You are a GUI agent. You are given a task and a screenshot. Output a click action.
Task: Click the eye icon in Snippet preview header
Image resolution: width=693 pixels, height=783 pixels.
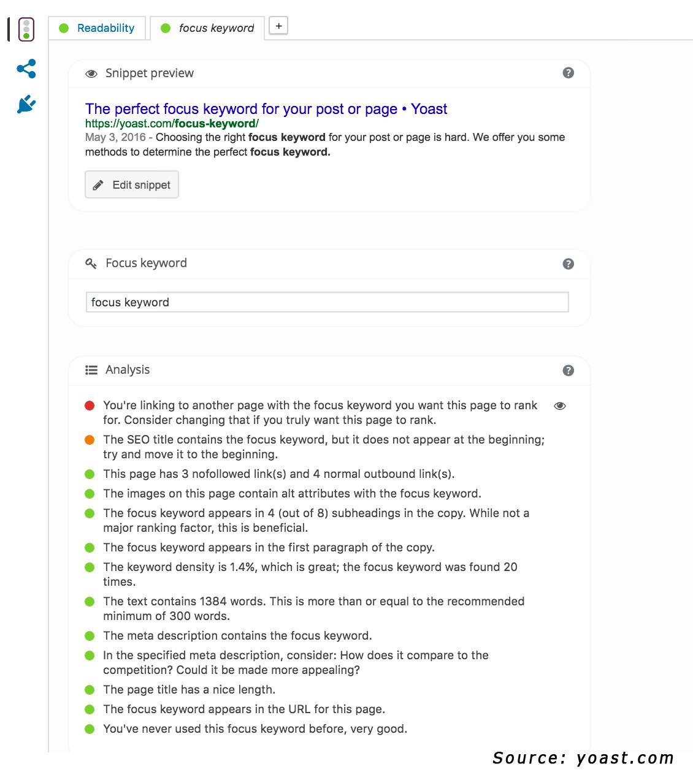(x=91, y=74)
